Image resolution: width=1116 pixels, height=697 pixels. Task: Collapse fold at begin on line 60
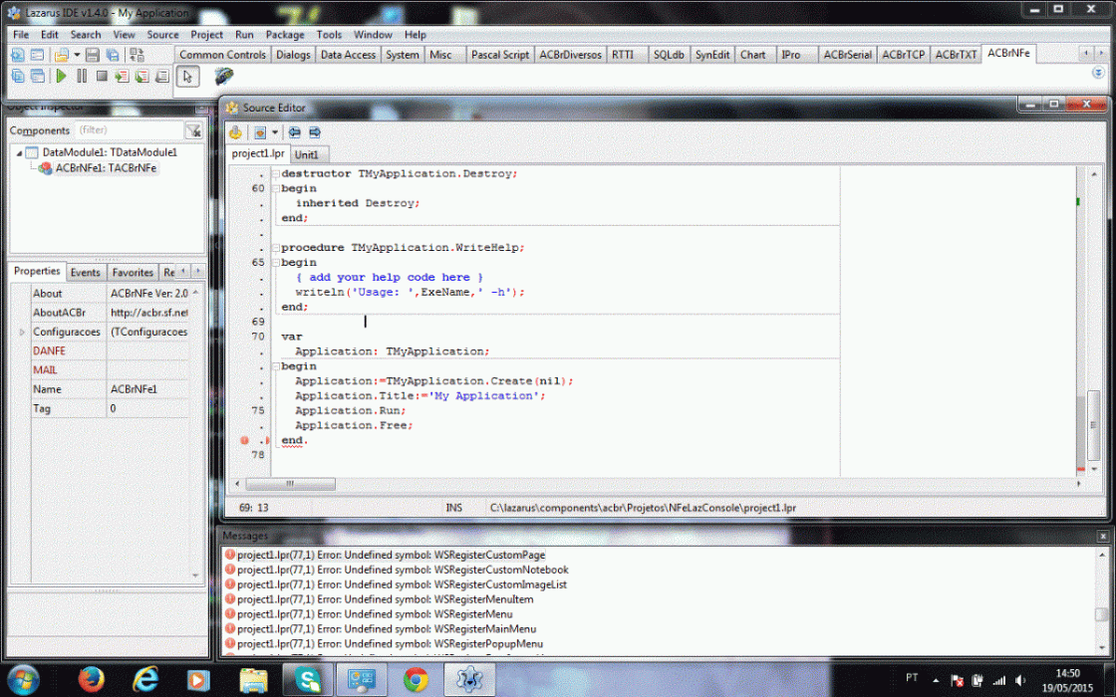click(275, 188)
